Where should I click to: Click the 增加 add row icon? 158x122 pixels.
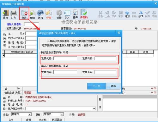[x=127, y=14]
